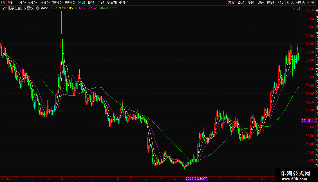Toggle the side panel icon at chart top-right
Image resolution: width=318 pixels, height=182 pixels.
[299, 8]
